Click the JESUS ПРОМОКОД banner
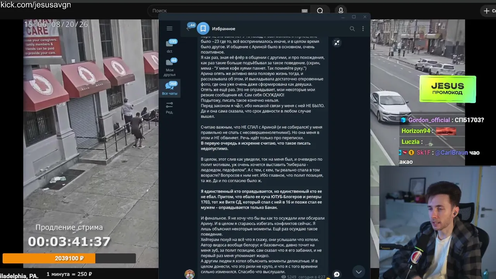 point(448,89)
